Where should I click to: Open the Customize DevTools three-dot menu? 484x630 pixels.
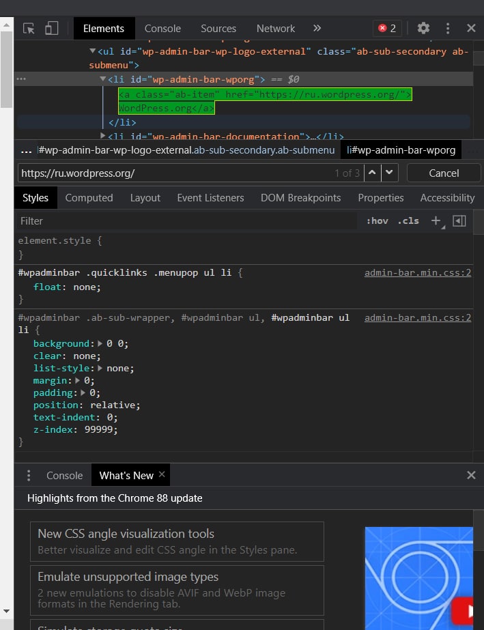point(447,28)
